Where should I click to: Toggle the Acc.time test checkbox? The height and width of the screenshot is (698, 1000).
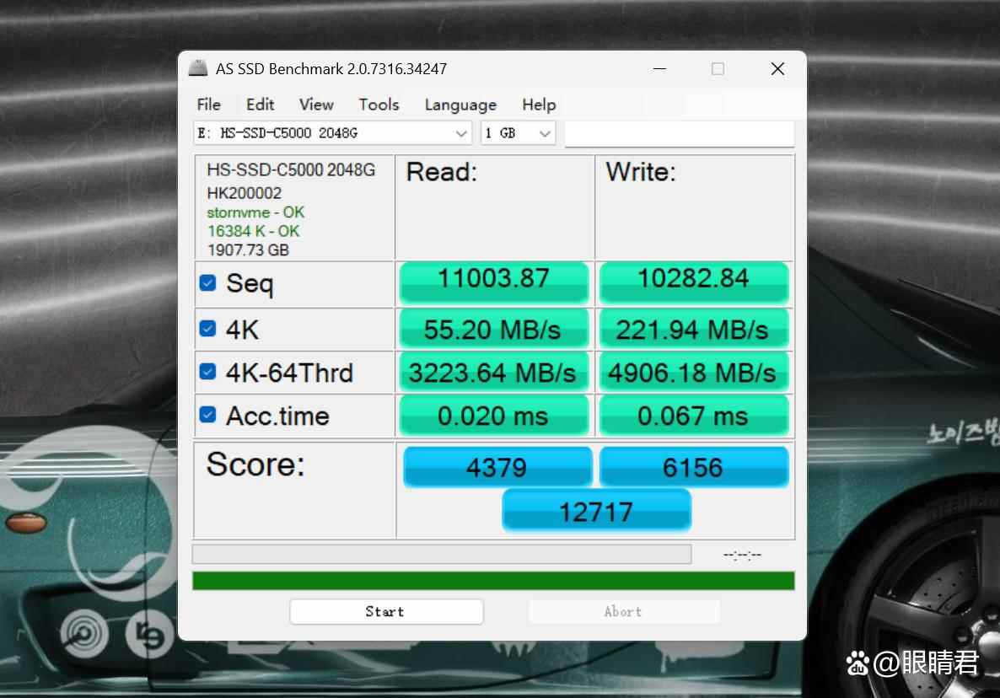pos(207,415)
